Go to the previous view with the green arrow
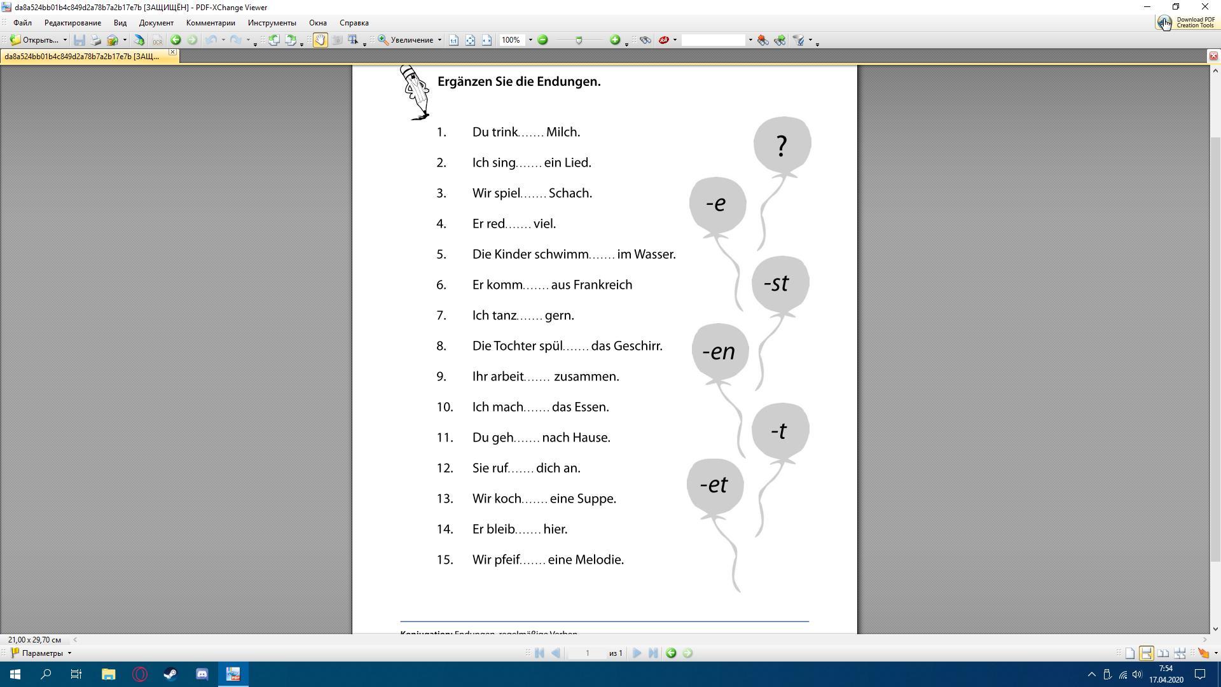The height and width of the screenshot is (687, 1221). [176, 40]
